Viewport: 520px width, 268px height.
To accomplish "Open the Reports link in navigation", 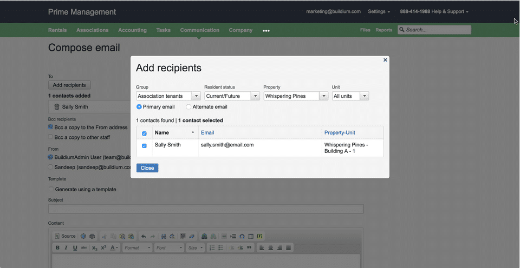I will click(x=383, y=30).
